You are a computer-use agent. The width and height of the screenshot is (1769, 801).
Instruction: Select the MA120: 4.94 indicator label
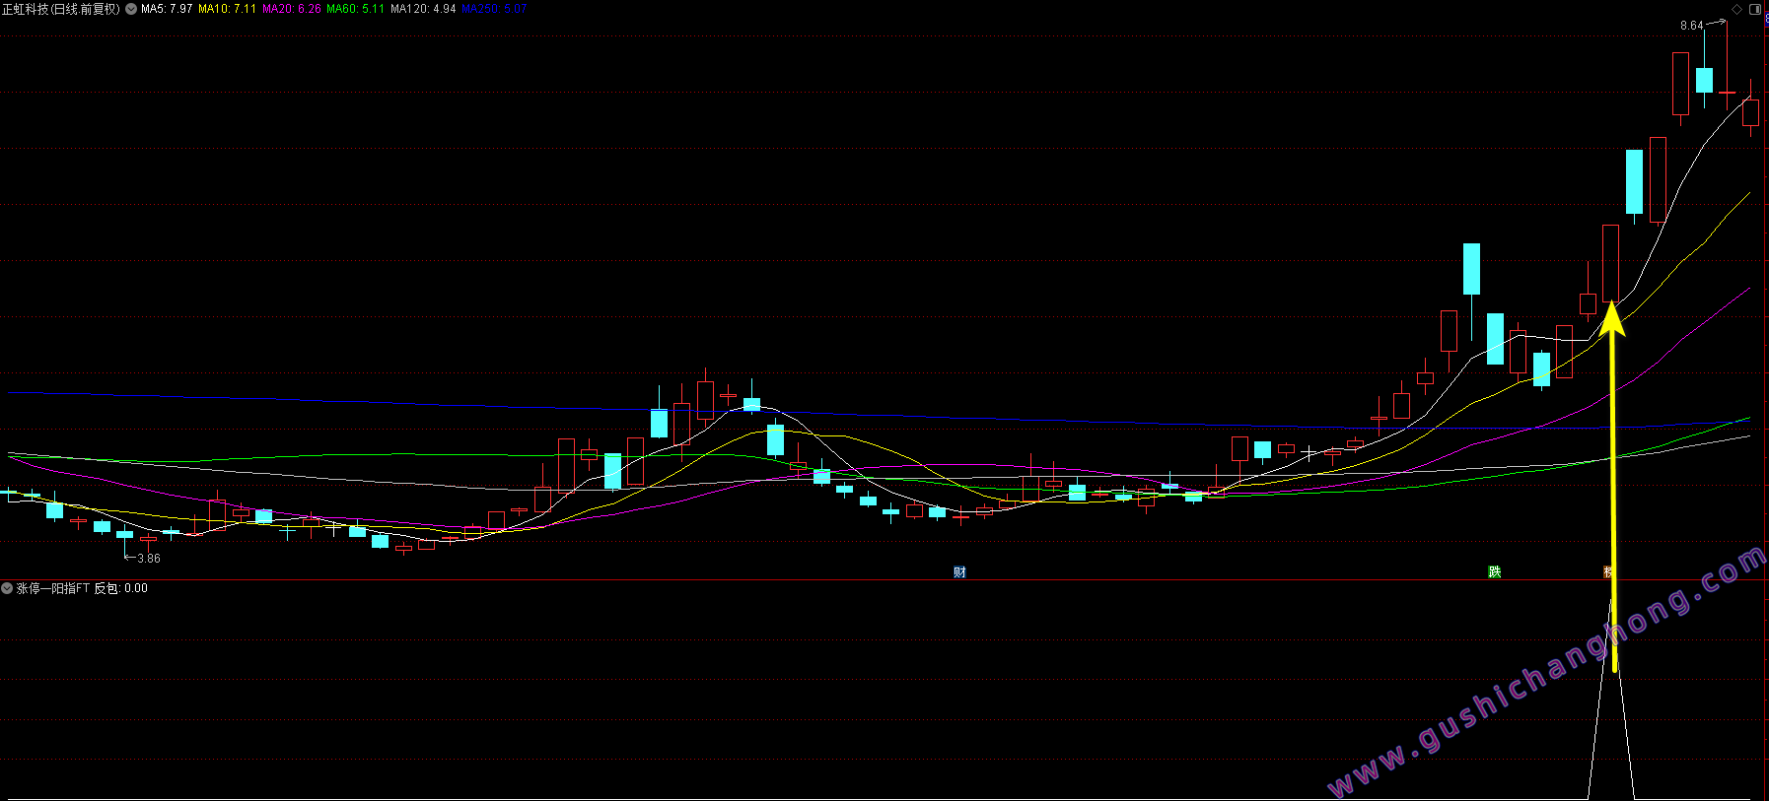click(423, 9)
